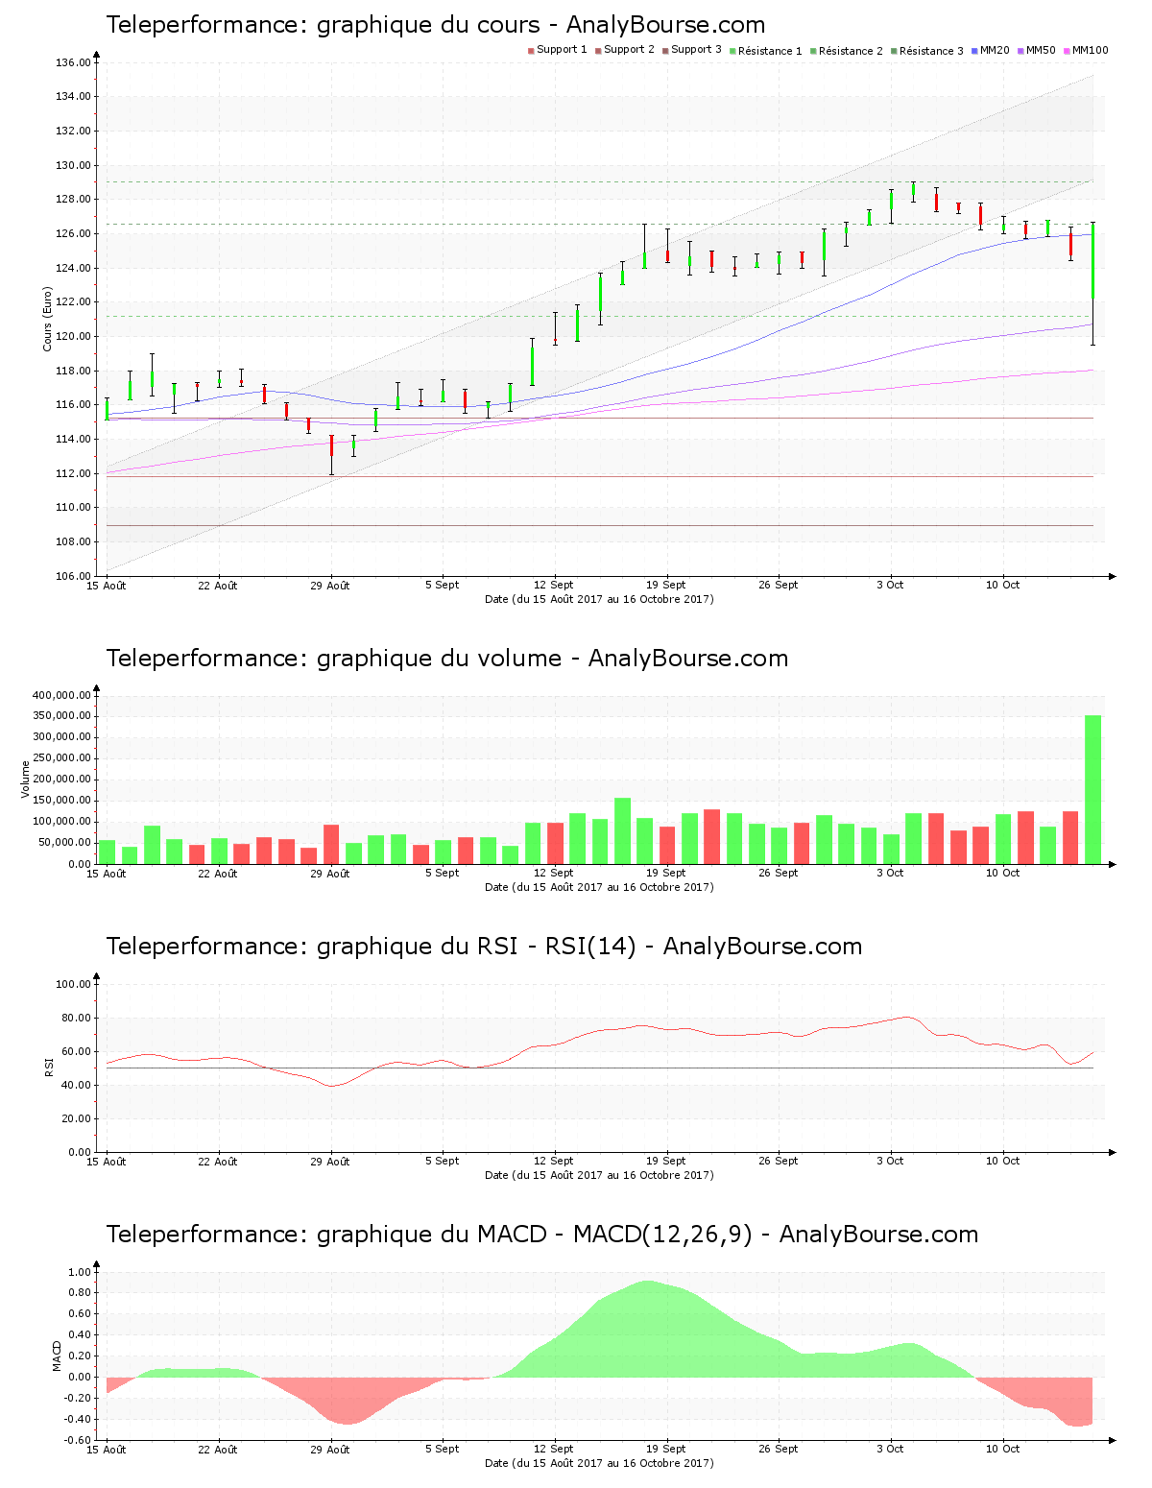Select the Résistance 1 legend entry

click(x=766, y=51)
